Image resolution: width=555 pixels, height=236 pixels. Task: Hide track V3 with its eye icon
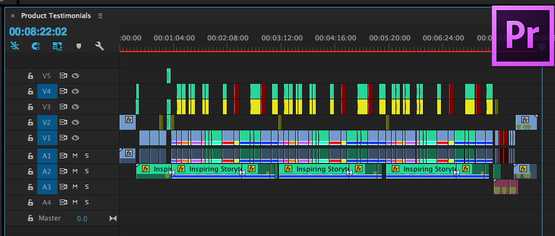(75, 107)
